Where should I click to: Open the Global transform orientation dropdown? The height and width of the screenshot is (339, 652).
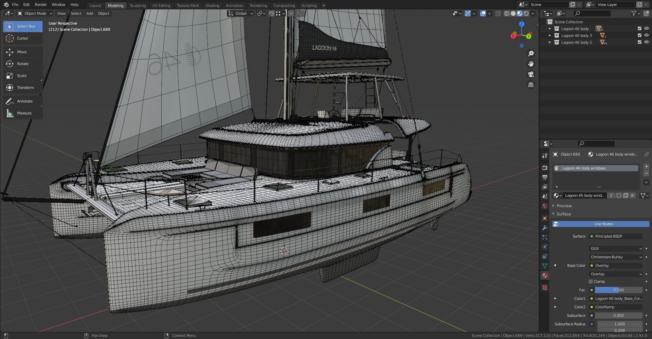click(241, 14)
